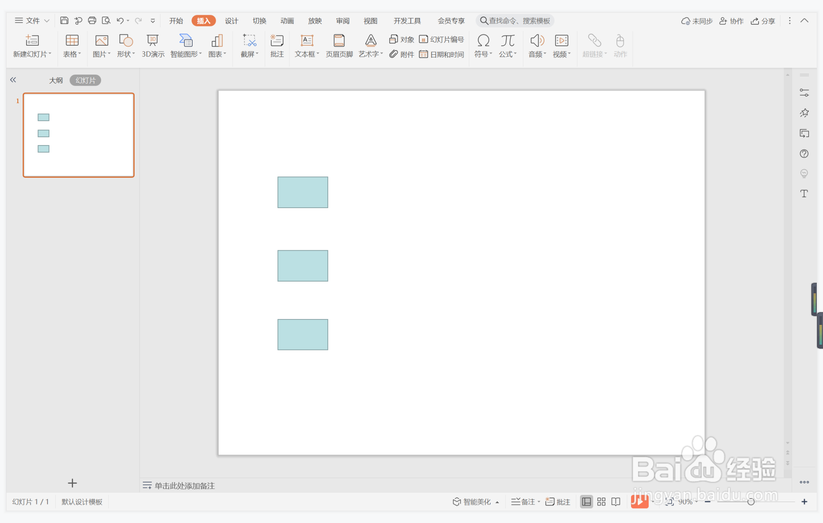This screenshot has width=823, height=523.
Task: Select slide 1 thumbnail in panel
Action: tap(78, 135)
